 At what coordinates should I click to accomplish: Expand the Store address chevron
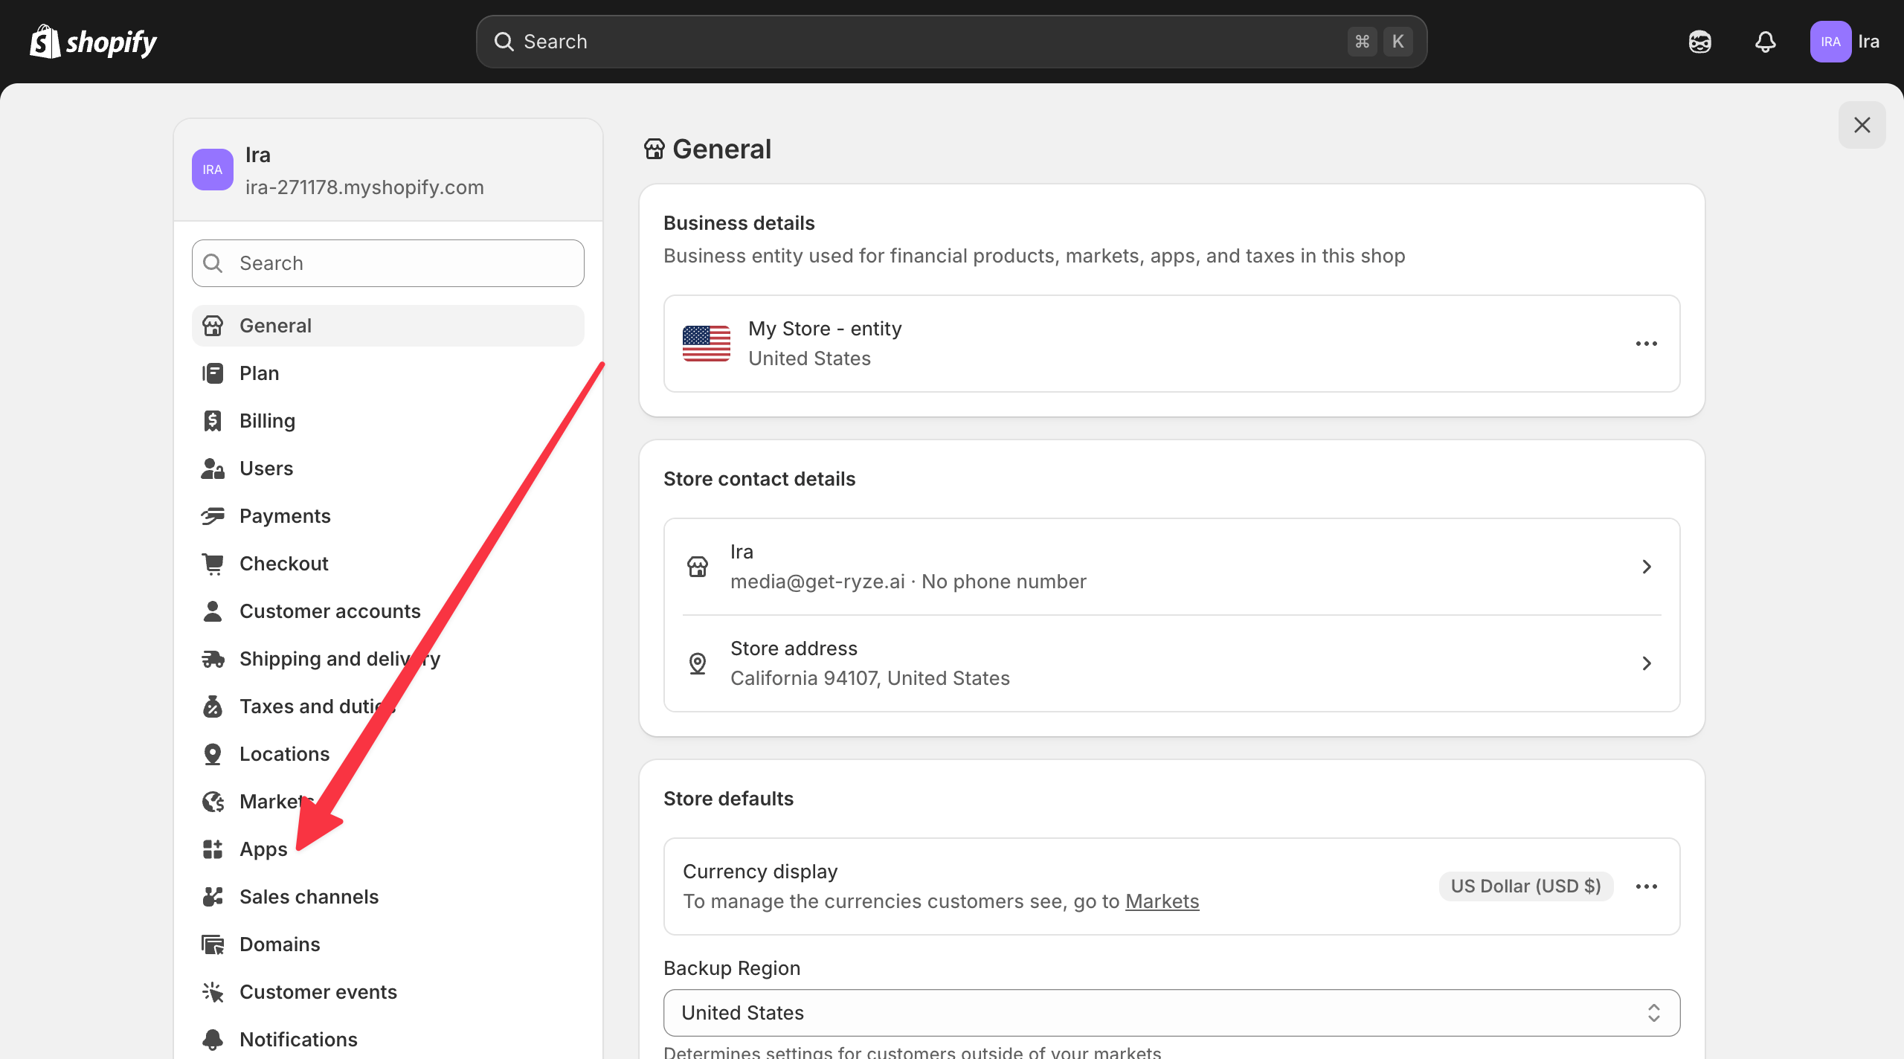point(1646,663)
